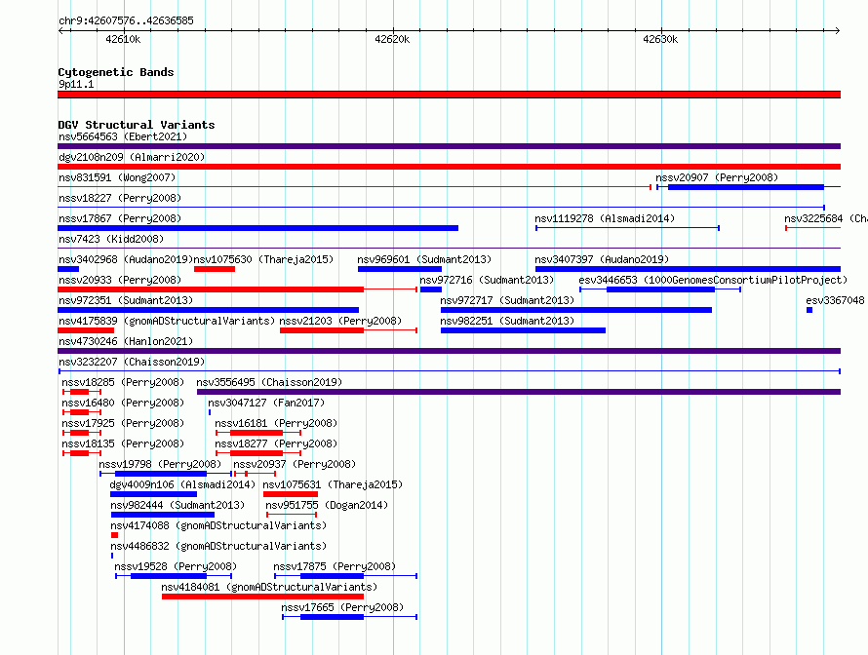Viewport: 868px width, 655px height.
Task: Click the small red nsv4174088 block
Action: pos(114,535)
